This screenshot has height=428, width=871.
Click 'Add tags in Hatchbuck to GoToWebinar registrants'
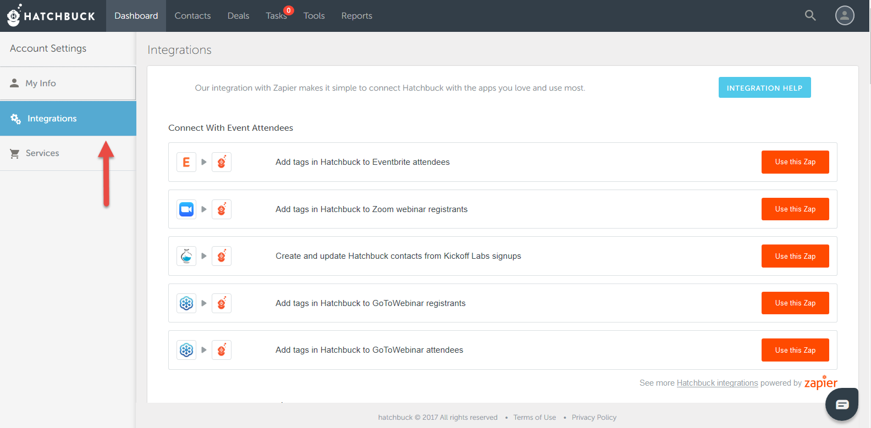point(371,303)
